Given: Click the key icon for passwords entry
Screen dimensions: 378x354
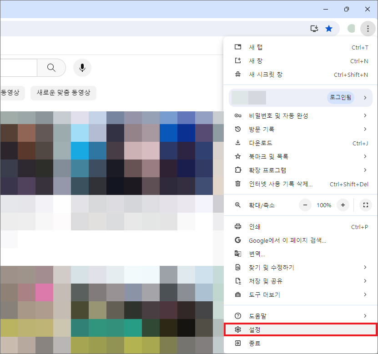Looking at the screenshot, I should tap(238, 115).
